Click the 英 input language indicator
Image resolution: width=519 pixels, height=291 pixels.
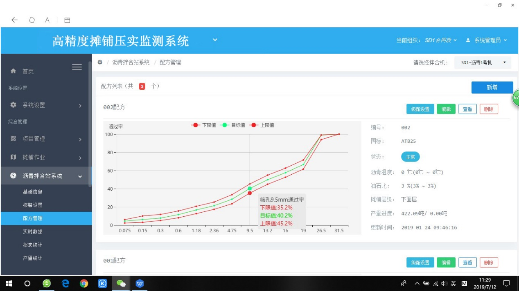(454, 283)
